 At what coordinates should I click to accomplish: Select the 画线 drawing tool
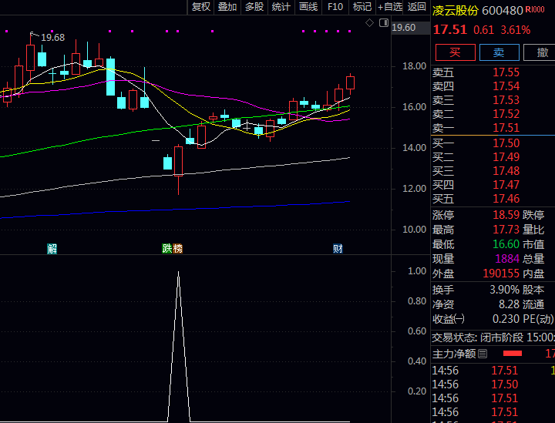click(308, 7)
